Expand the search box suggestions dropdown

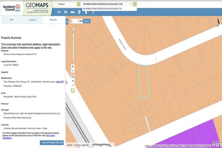click(135, 4)
